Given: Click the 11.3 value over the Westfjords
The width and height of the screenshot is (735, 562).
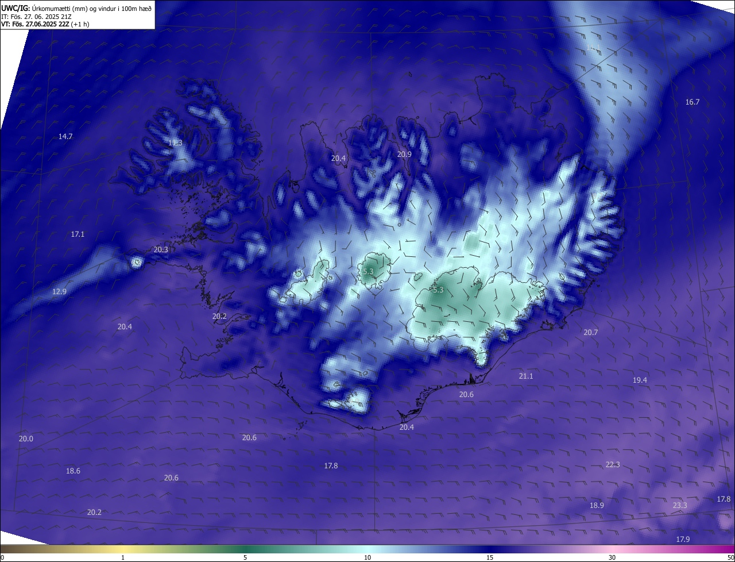Looking at the screenshot, I should point(175,143).
